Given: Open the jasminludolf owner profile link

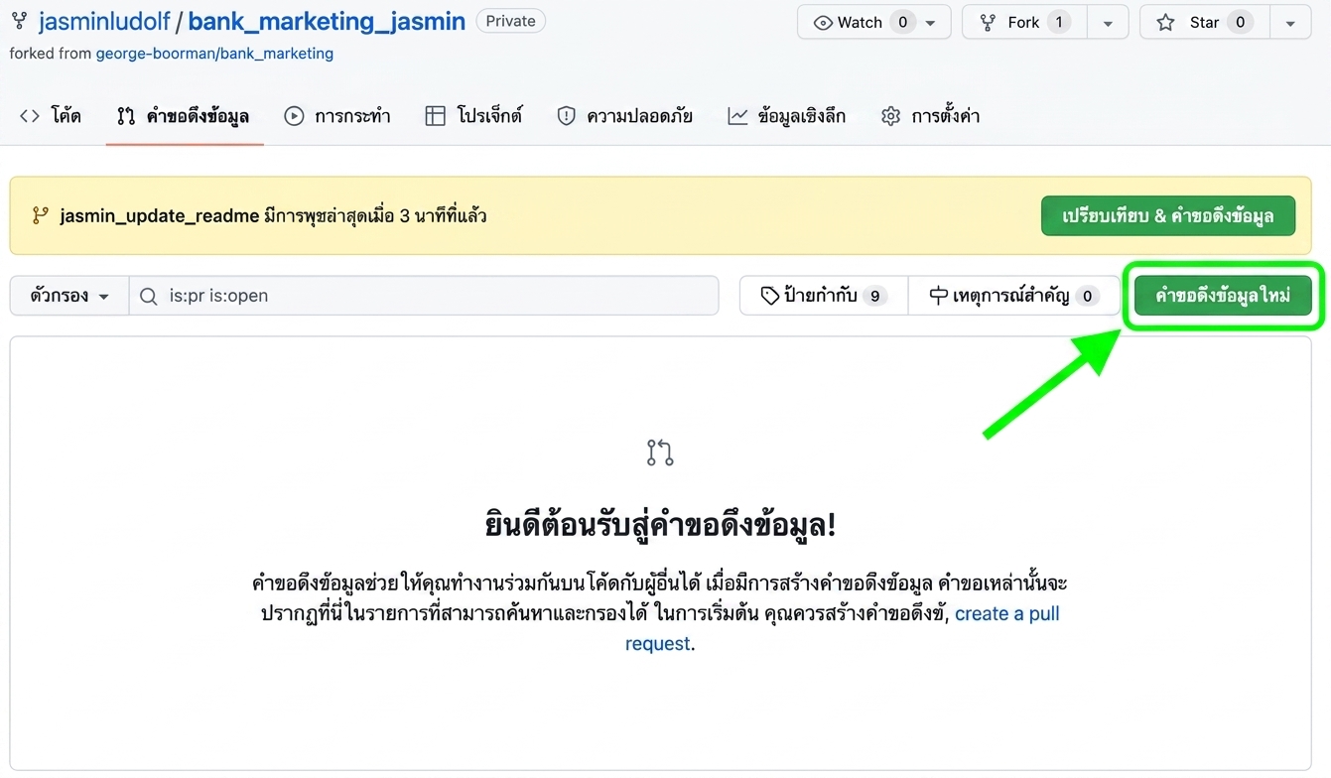Looking at the screenshot, I should tap(104, 22).
